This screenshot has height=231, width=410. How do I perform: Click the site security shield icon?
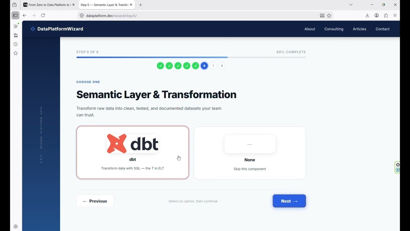click(x=82, y=15)
